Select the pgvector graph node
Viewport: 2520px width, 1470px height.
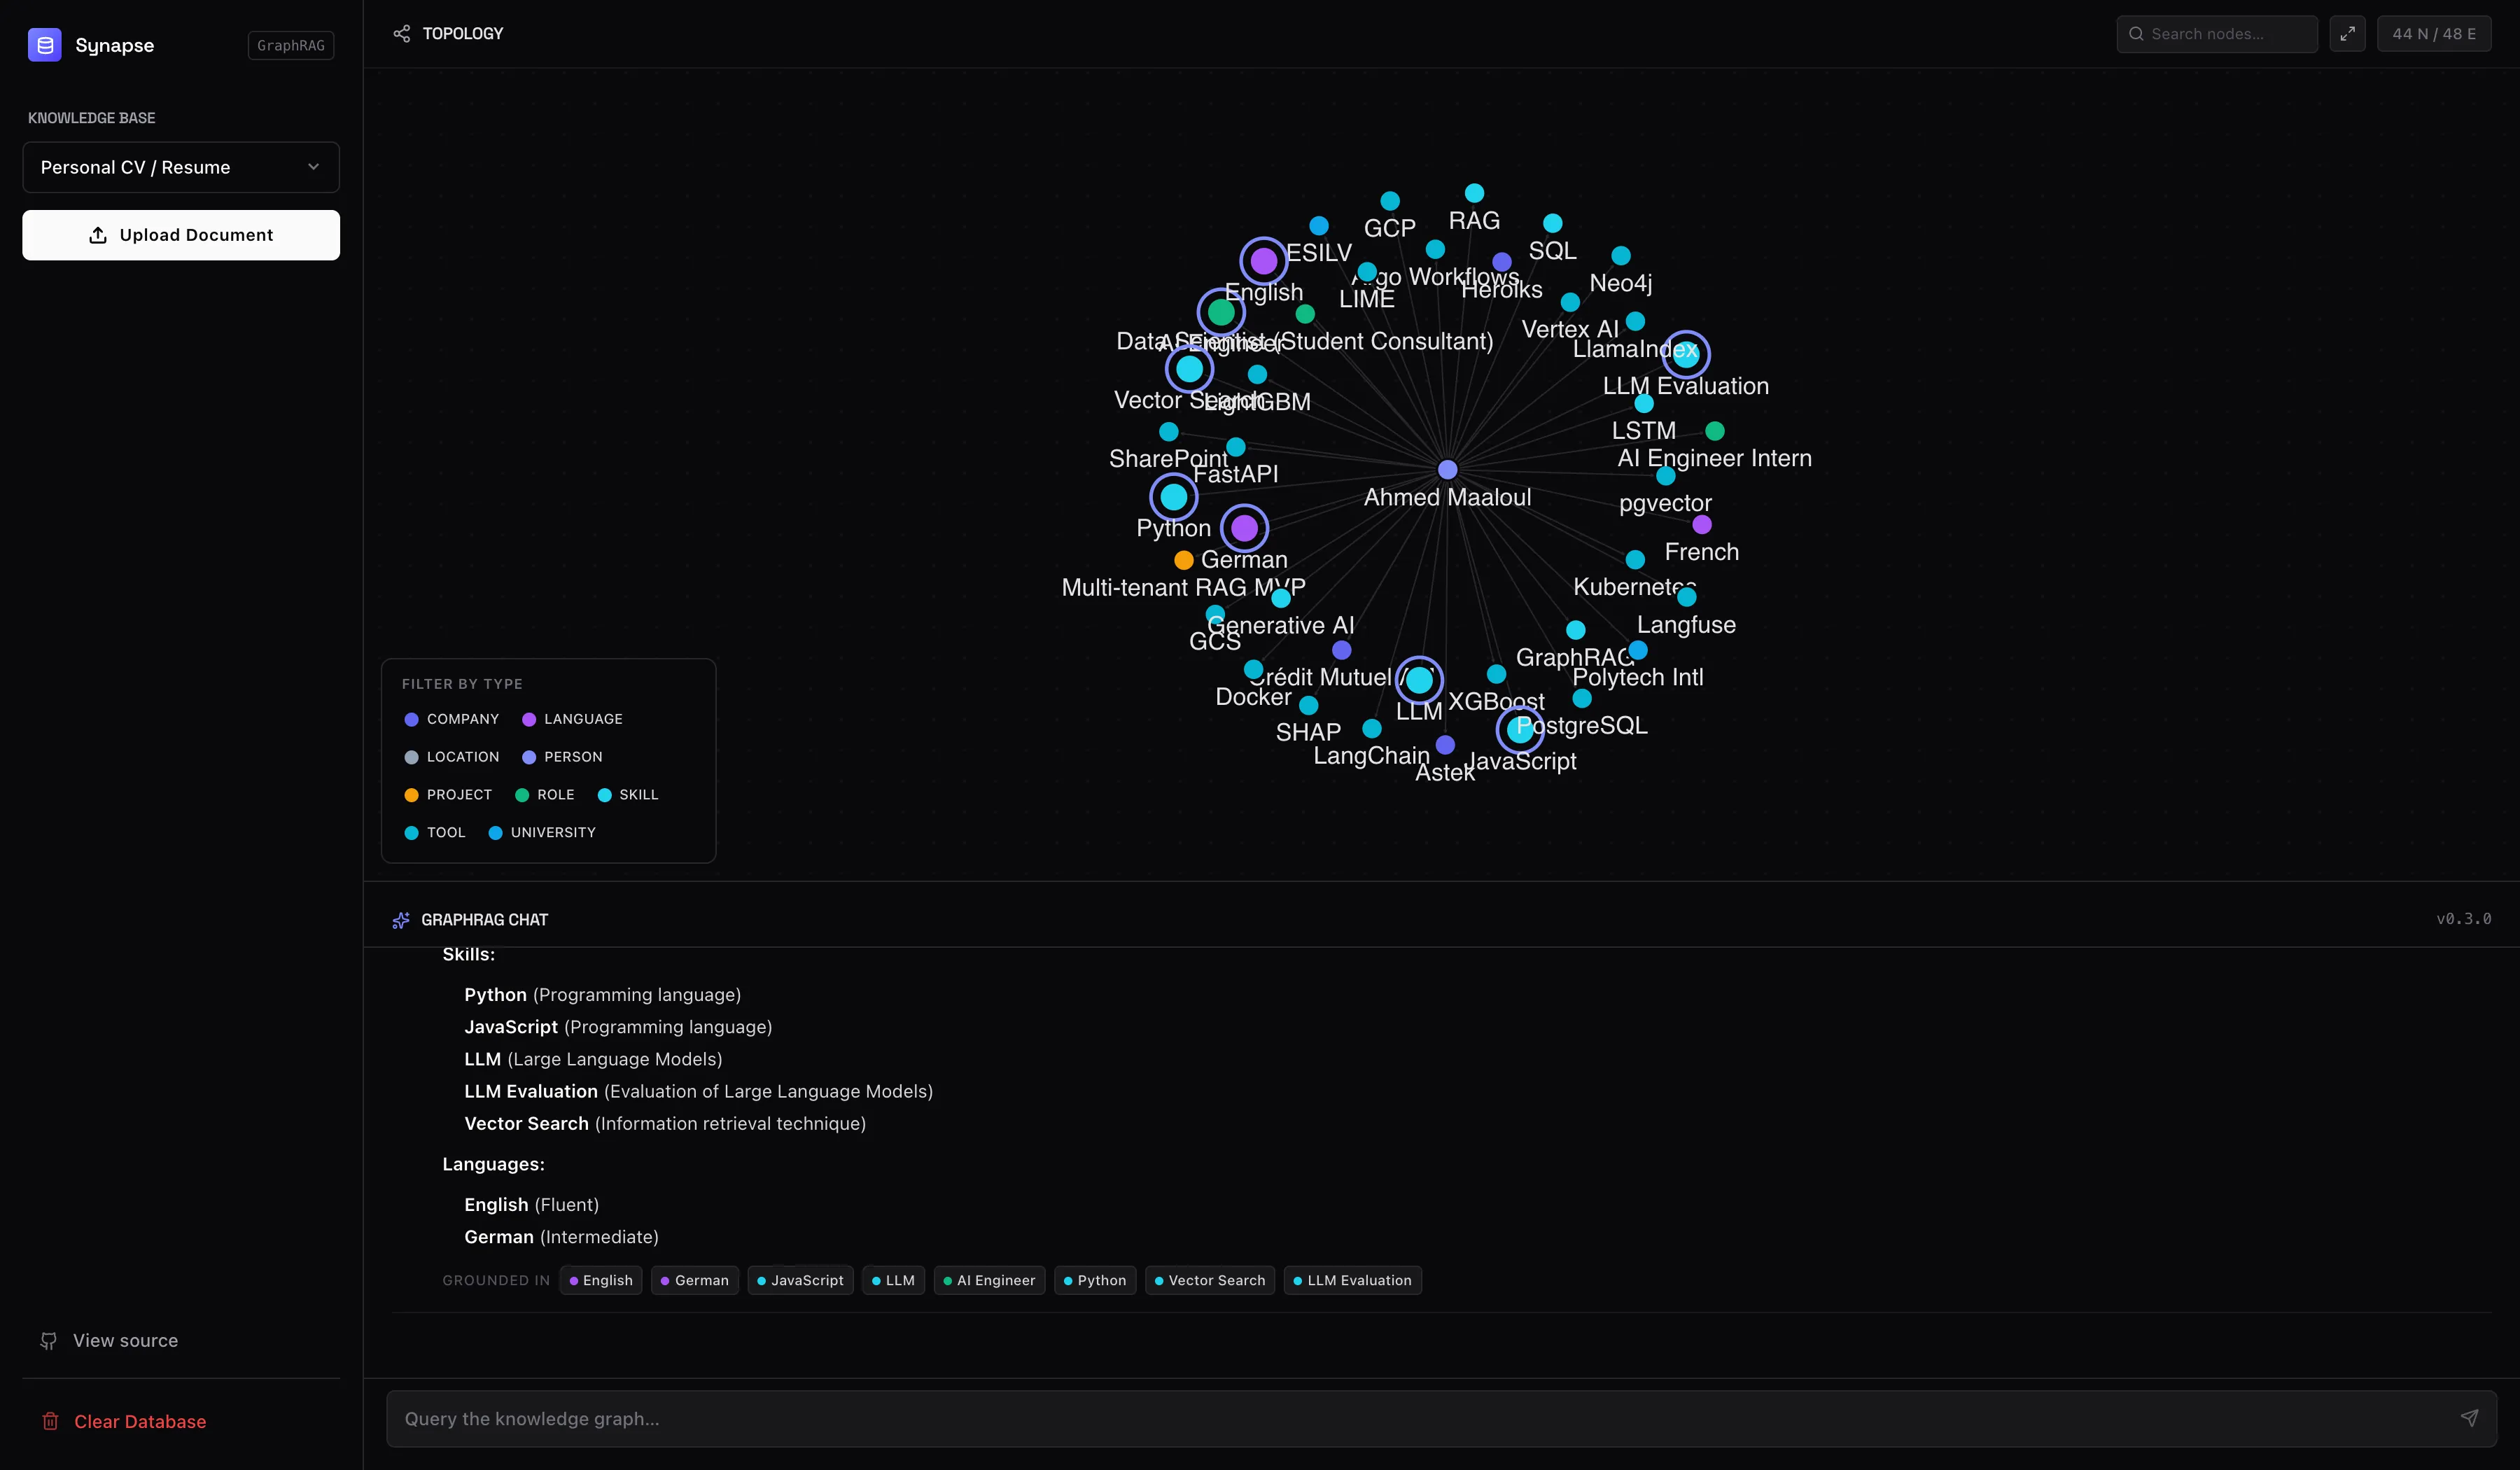pyautogui.click(x=1666, y=476)
